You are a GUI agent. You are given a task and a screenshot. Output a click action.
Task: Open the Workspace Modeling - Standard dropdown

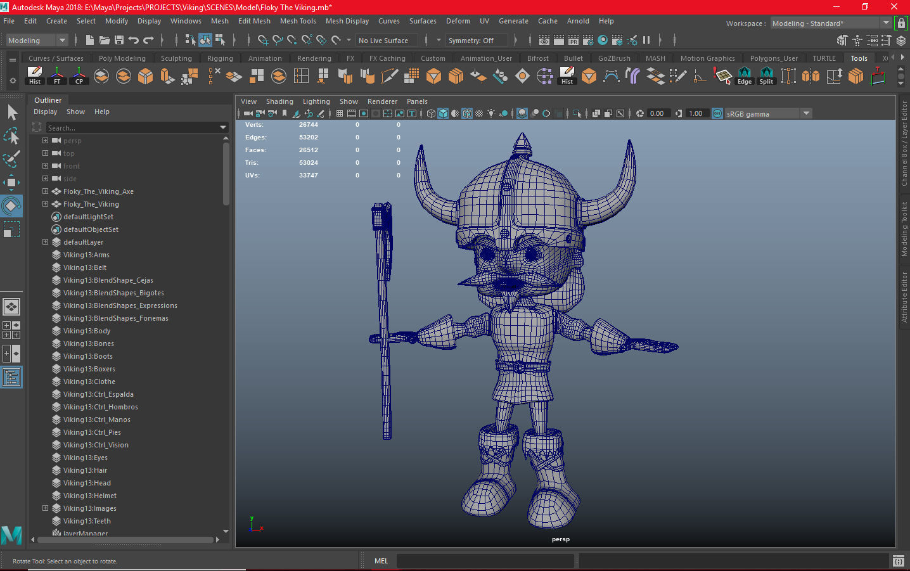pyautogui.click(x=831, y=23)
